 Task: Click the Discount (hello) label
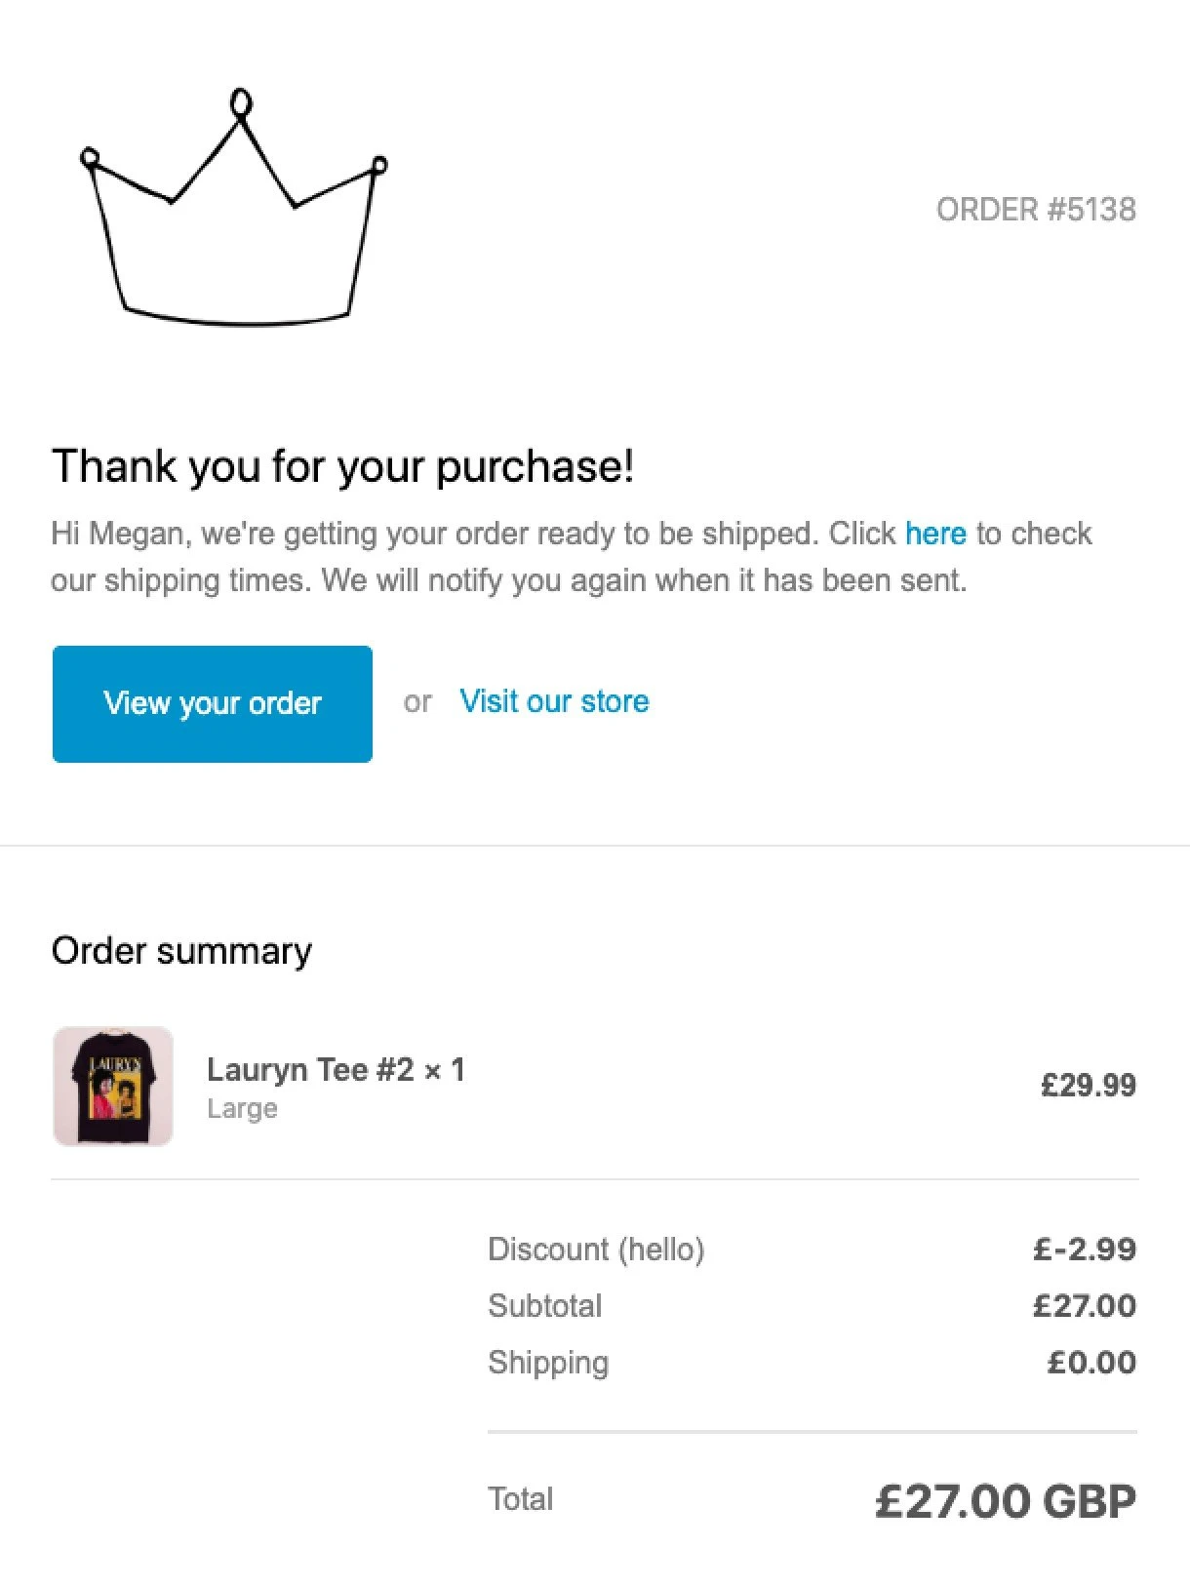tap(596, 1250)
